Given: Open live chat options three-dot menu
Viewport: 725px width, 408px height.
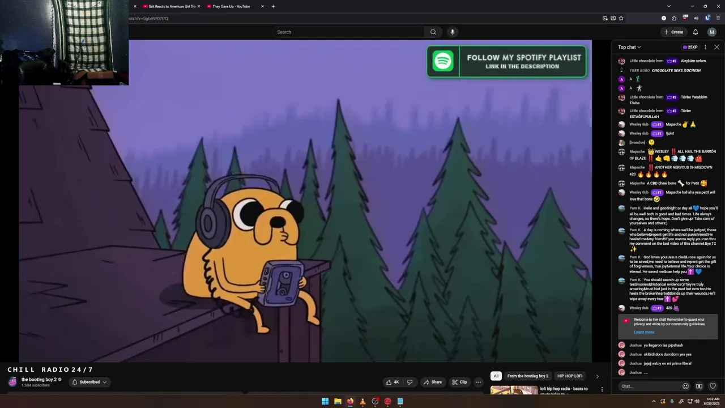Looking at the screenshot, I should point(705,47).
